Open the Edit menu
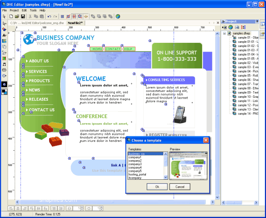266x218 pixels. click(x=24, y=10)
